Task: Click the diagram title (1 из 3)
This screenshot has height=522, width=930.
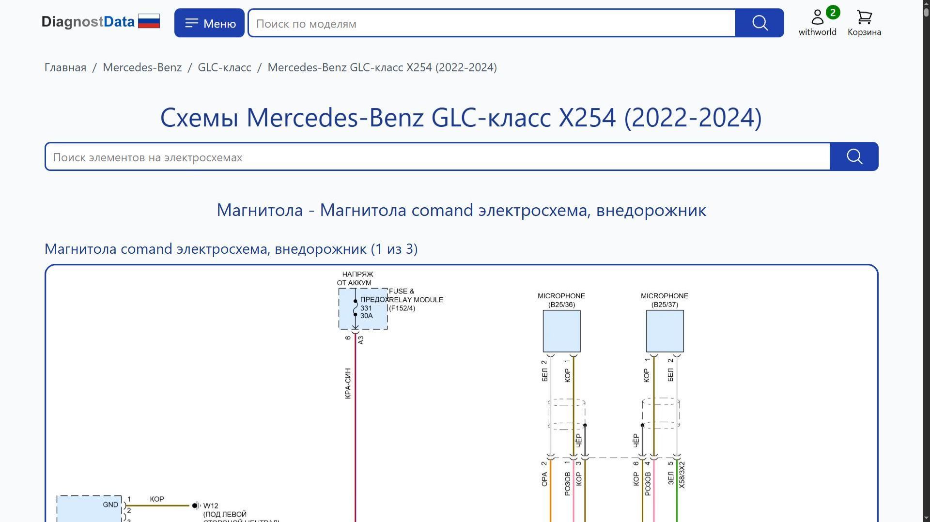Action: (x=231, y=248)
